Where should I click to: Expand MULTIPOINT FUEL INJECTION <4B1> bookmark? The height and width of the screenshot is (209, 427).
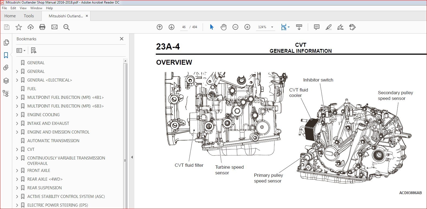coord(17,97)
